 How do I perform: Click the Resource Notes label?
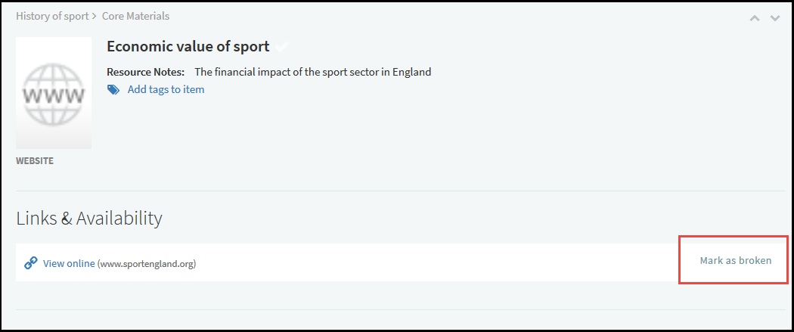click(145, 73)
